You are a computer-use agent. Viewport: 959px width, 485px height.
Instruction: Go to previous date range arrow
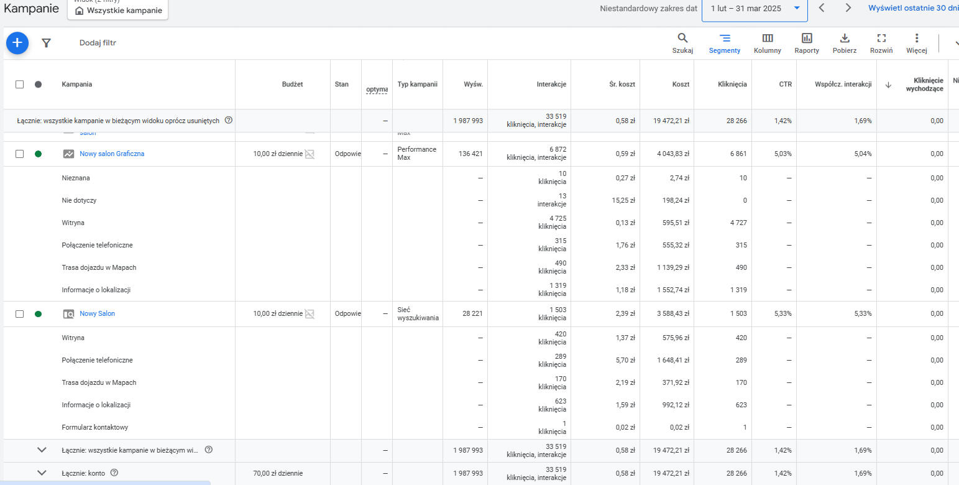[x=822, y=8]
